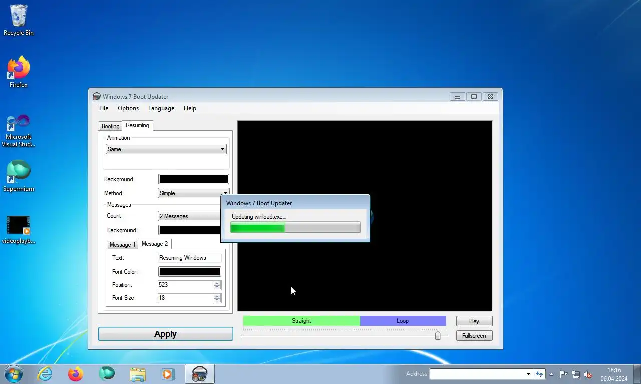Click the taskbar Address input field
The image size is (641, 384).
pos(477,374)
